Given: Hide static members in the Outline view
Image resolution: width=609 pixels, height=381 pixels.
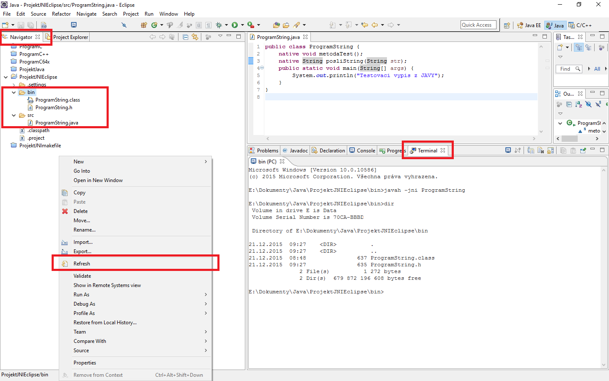Looking at the screenshot, I should point(598,104).
